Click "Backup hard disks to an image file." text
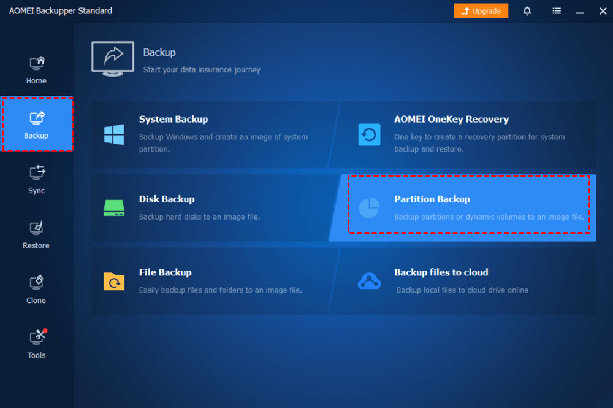 [x=199, y=217]
